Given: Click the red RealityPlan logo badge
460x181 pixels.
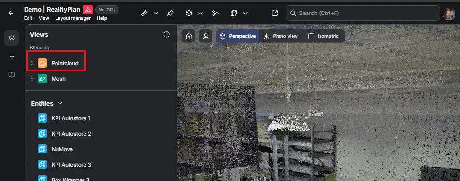Looking at the screenshot, I should [87, 9].
